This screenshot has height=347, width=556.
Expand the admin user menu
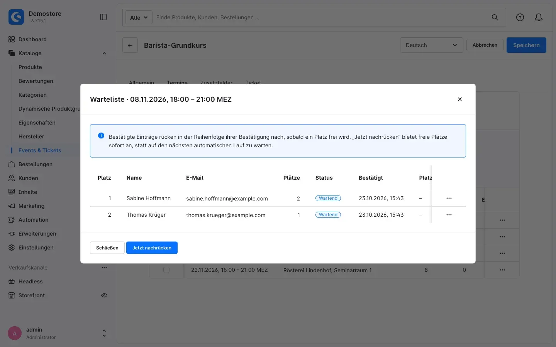(104, 333)
